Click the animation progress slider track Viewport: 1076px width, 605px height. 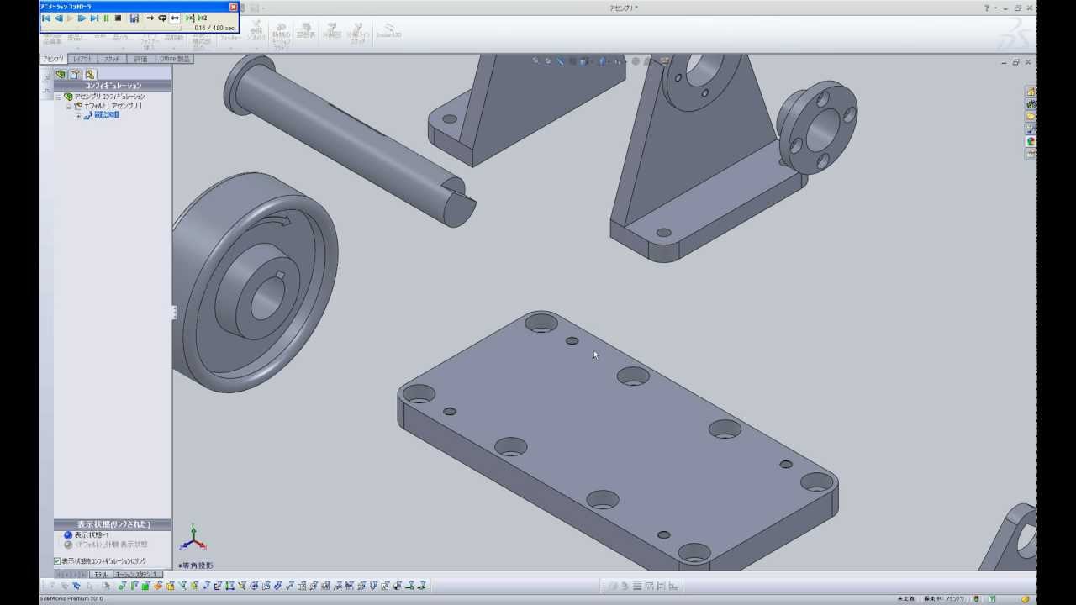coord(109,29)
